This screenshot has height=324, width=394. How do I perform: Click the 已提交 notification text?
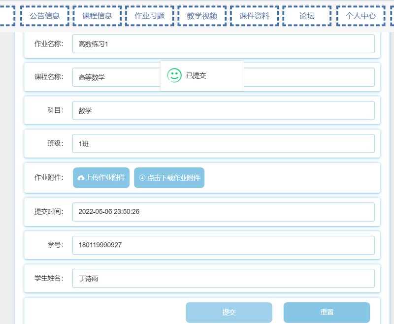pos(196,76)
